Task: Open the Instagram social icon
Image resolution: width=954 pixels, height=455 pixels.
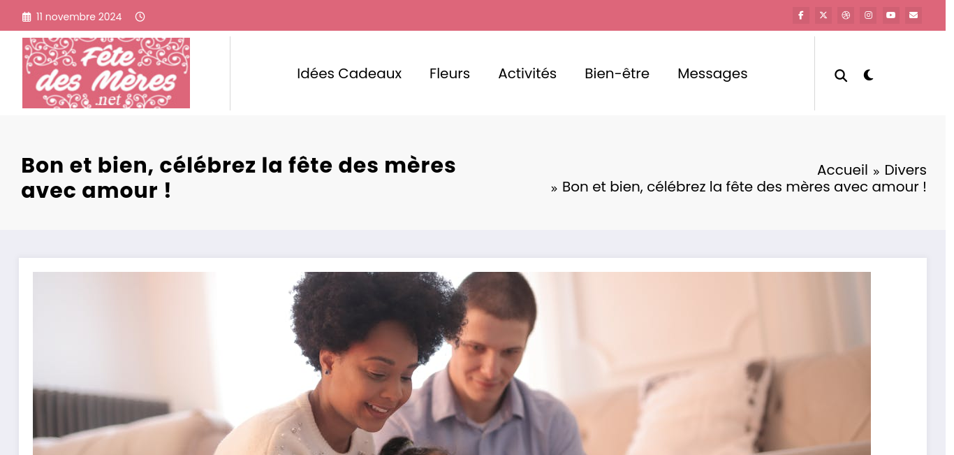Action: click(x=868, y=15)
